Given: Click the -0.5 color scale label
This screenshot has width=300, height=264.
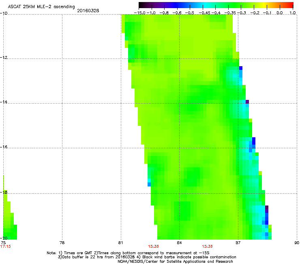Looking at the screenshot, I should (190, 13).
